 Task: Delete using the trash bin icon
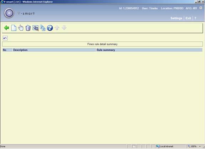pyautogui.click(x=28, y=28)
